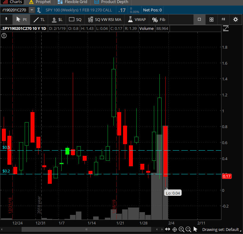Click the zoom in magnifier
The image size is (243, 234).
181,229
